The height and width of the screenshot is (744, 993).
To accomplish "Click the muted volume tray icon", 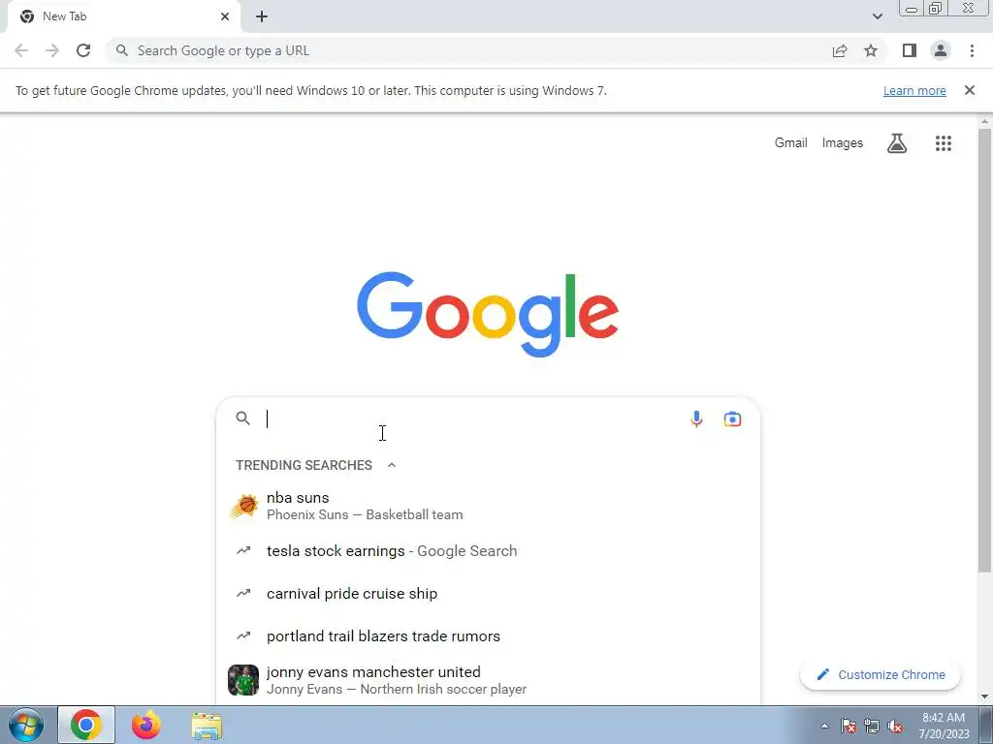I will pyautogui.click(x=895, y=726).
